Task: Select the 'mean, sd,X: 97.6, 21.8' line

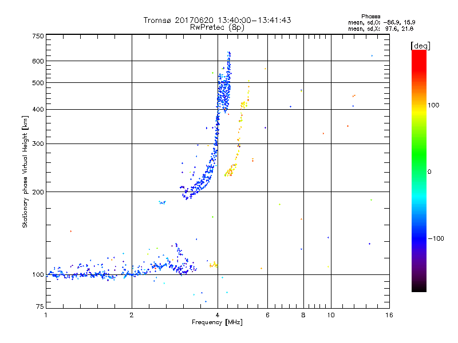Action: tap(381, 29)
